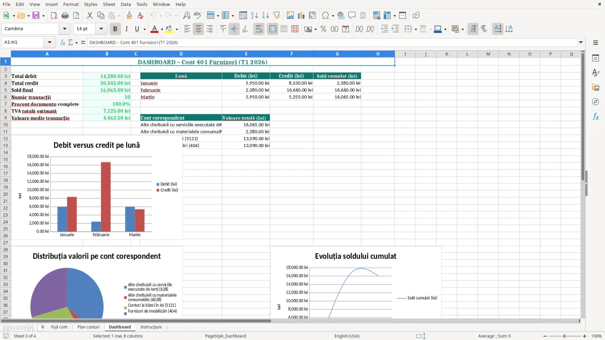
Task: Run the spelling check
Action: [x=198, y=16]
